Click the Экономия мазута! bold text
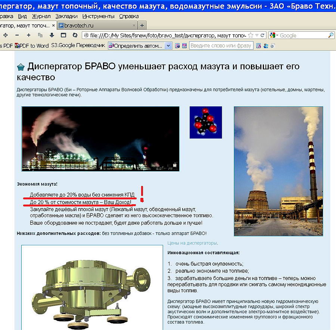Viewport: 336px width, 330px height. [37, 184]
